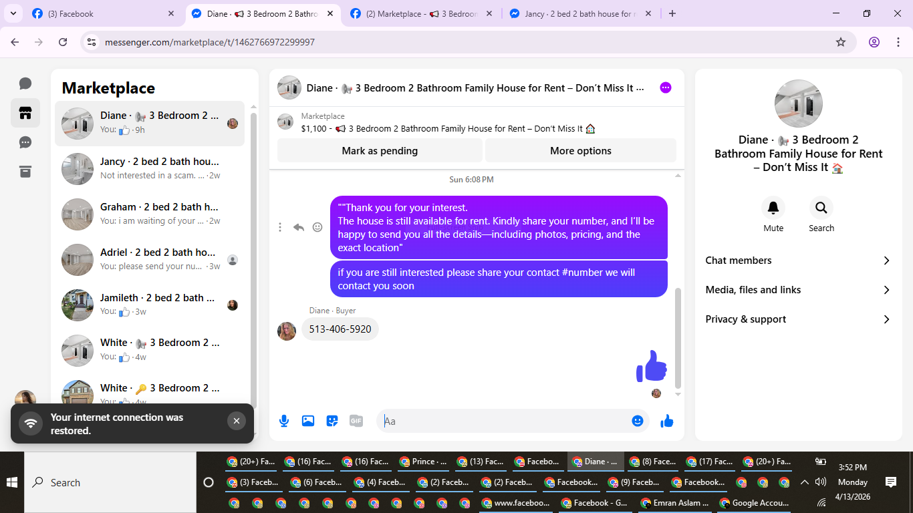
Task: Open the Windows notification center icon
Action: (x=890, y=482)
